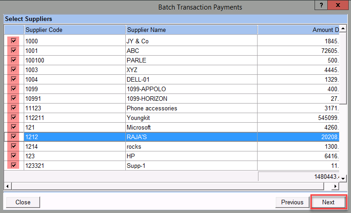The height and width of the screenshot is (213, 351).
Task: Deselect the PARLE supplier checkbox
Action: point(14,60)
